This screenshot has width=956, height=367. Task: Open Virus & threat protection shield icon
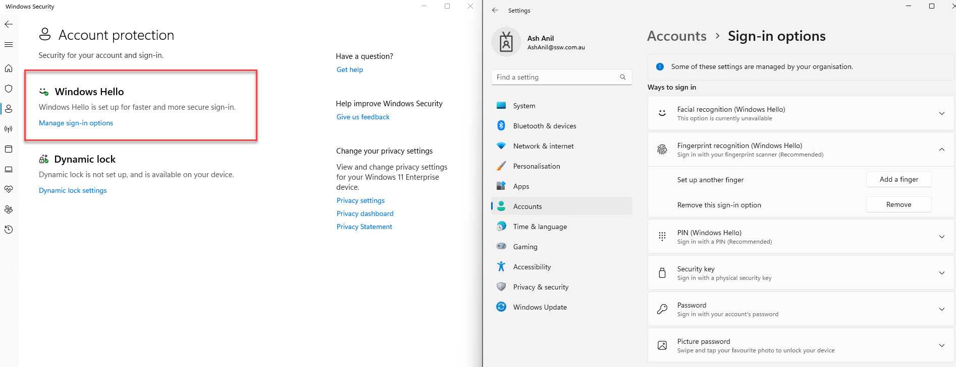[9, 89]
